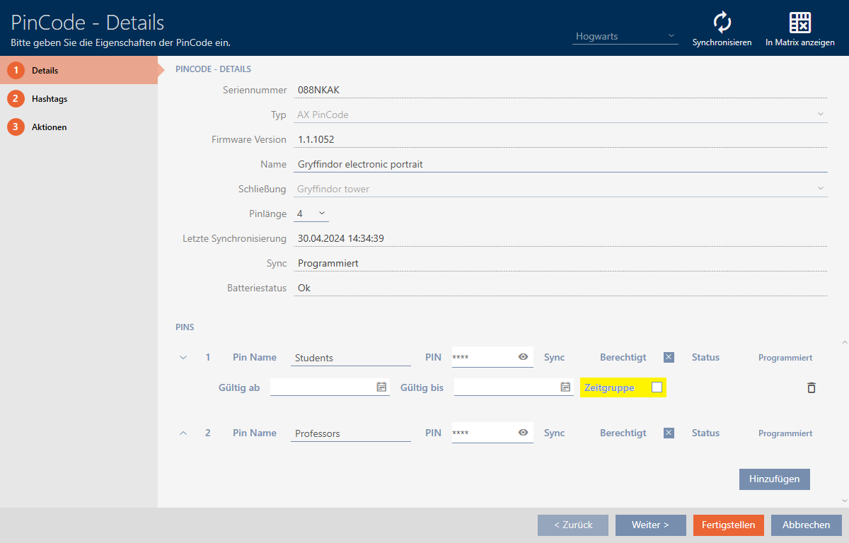Delete the Students pin with trash icon
Screen dimensions: 849x543
tap(811, 387)
